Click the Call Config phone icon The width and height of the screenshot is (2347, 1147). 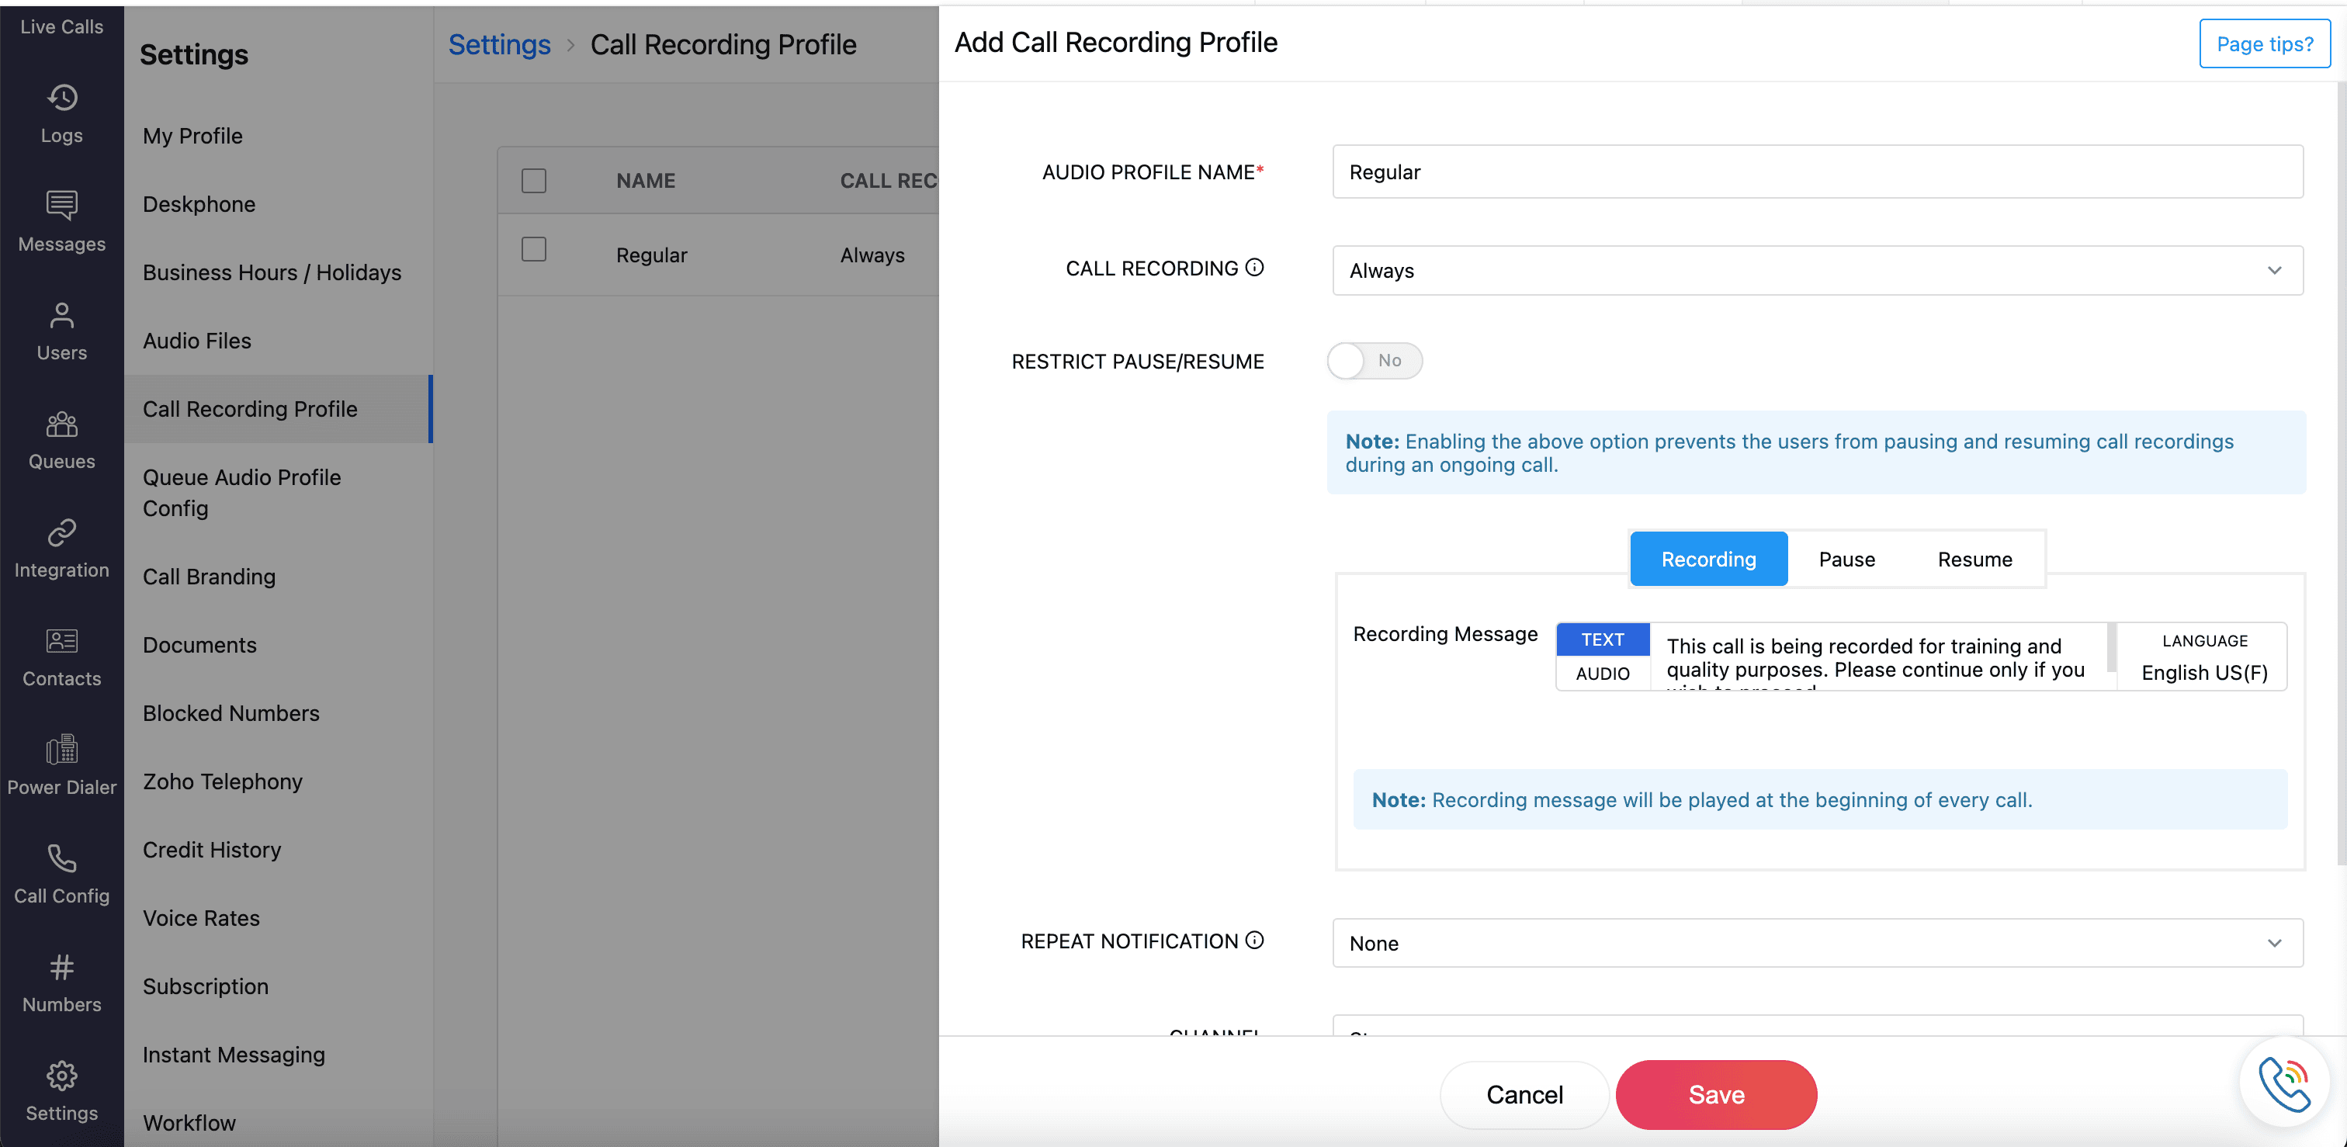coord(62,858)
